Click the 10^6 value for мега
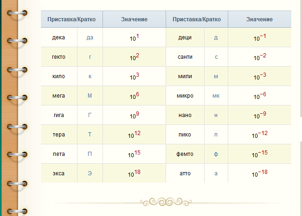The width and height of the screenshot is (302, 216). (134, 96)
